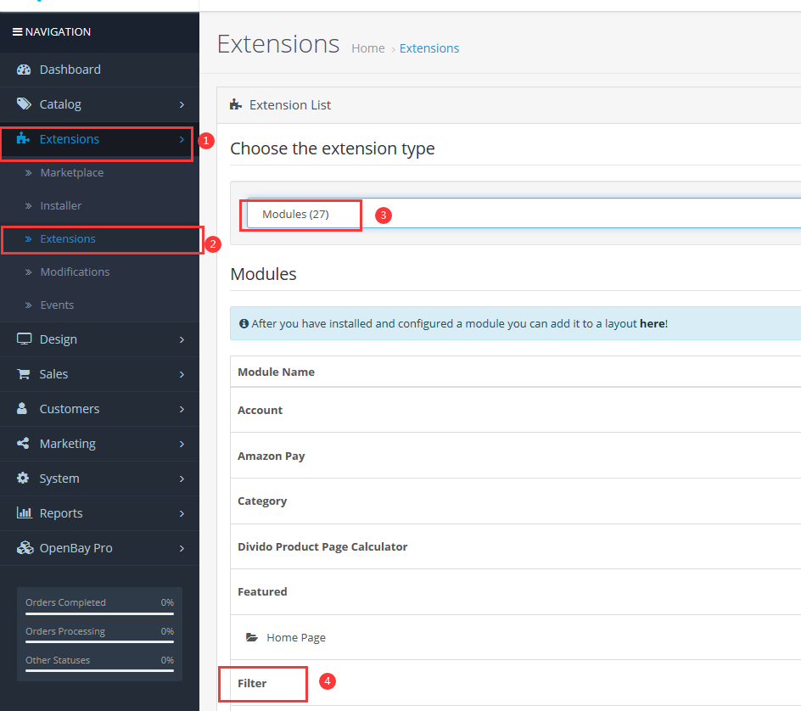Click the puzzle icon beside Extension List
801x711 pixels.
(x=236, y=104)
